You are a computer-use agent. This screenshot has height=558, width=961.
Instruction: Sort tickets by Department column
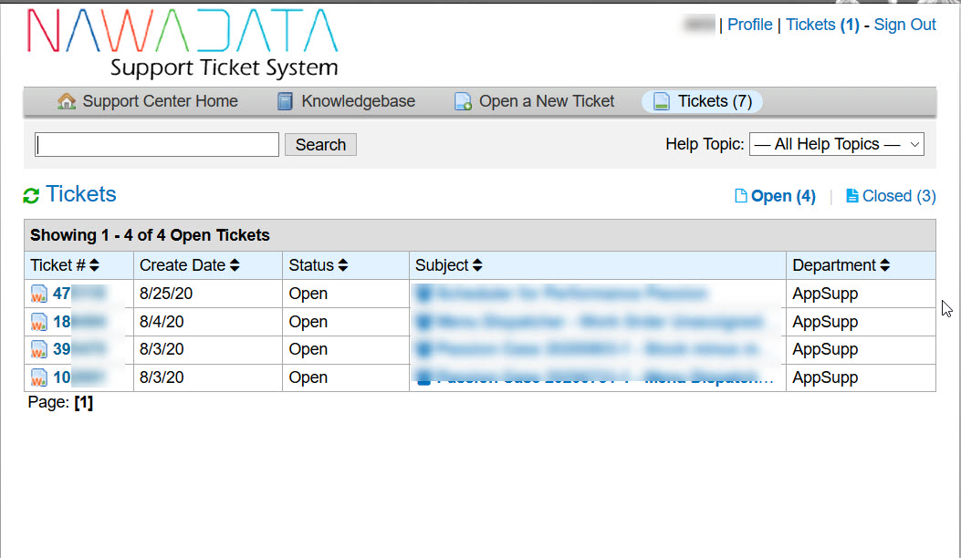841,265
